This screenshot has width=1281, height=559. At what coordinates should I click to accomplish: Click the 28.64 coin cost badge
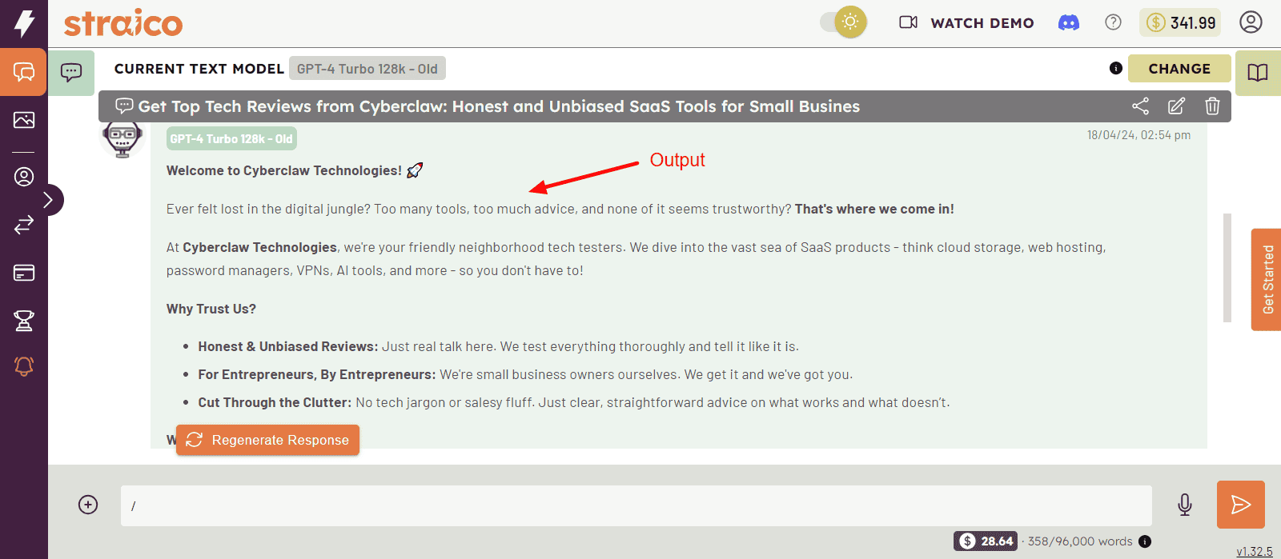click(986, 541)
